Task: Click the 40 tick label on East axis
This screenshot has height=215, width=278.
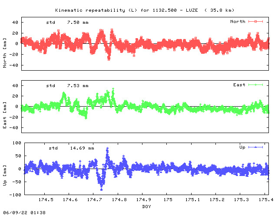Action: coord(15,86)
